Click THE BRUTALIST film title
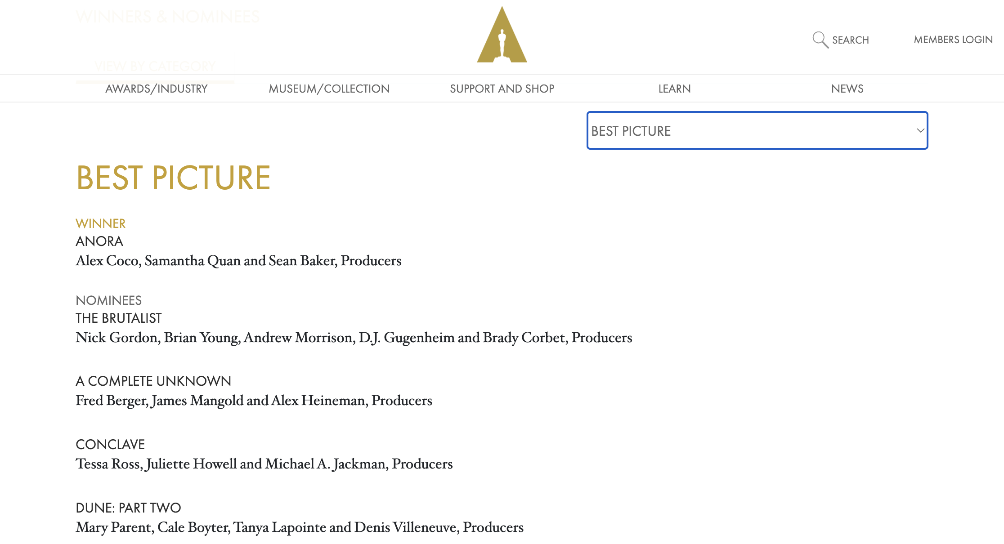 [119, 318]
